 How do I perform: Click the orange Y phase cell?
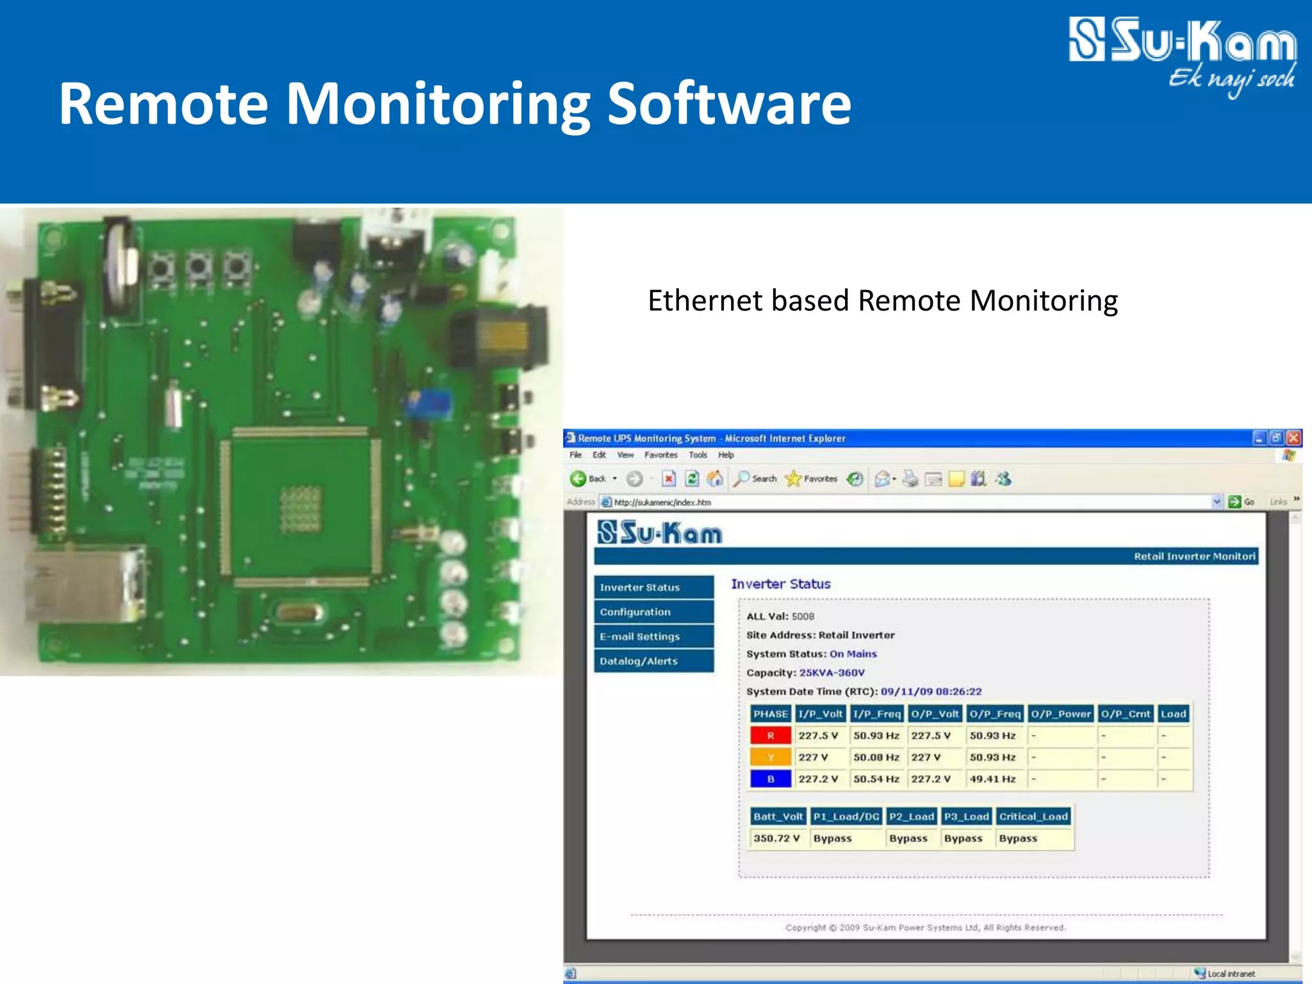[771, 757]
